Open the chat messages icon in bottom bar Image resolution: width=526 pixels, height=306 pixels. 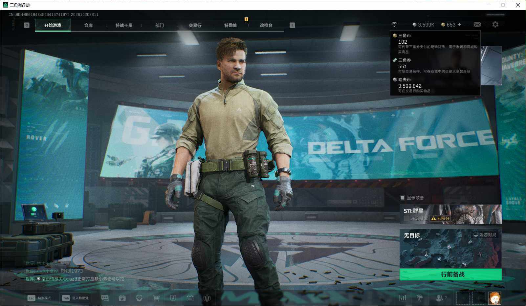click(x=105, y=298)
